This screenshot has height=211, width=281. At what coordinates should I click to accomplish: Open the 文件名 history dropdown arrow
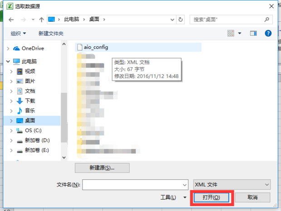[184, 185]
